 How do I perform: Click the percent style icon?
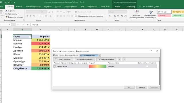coord(115,16)
